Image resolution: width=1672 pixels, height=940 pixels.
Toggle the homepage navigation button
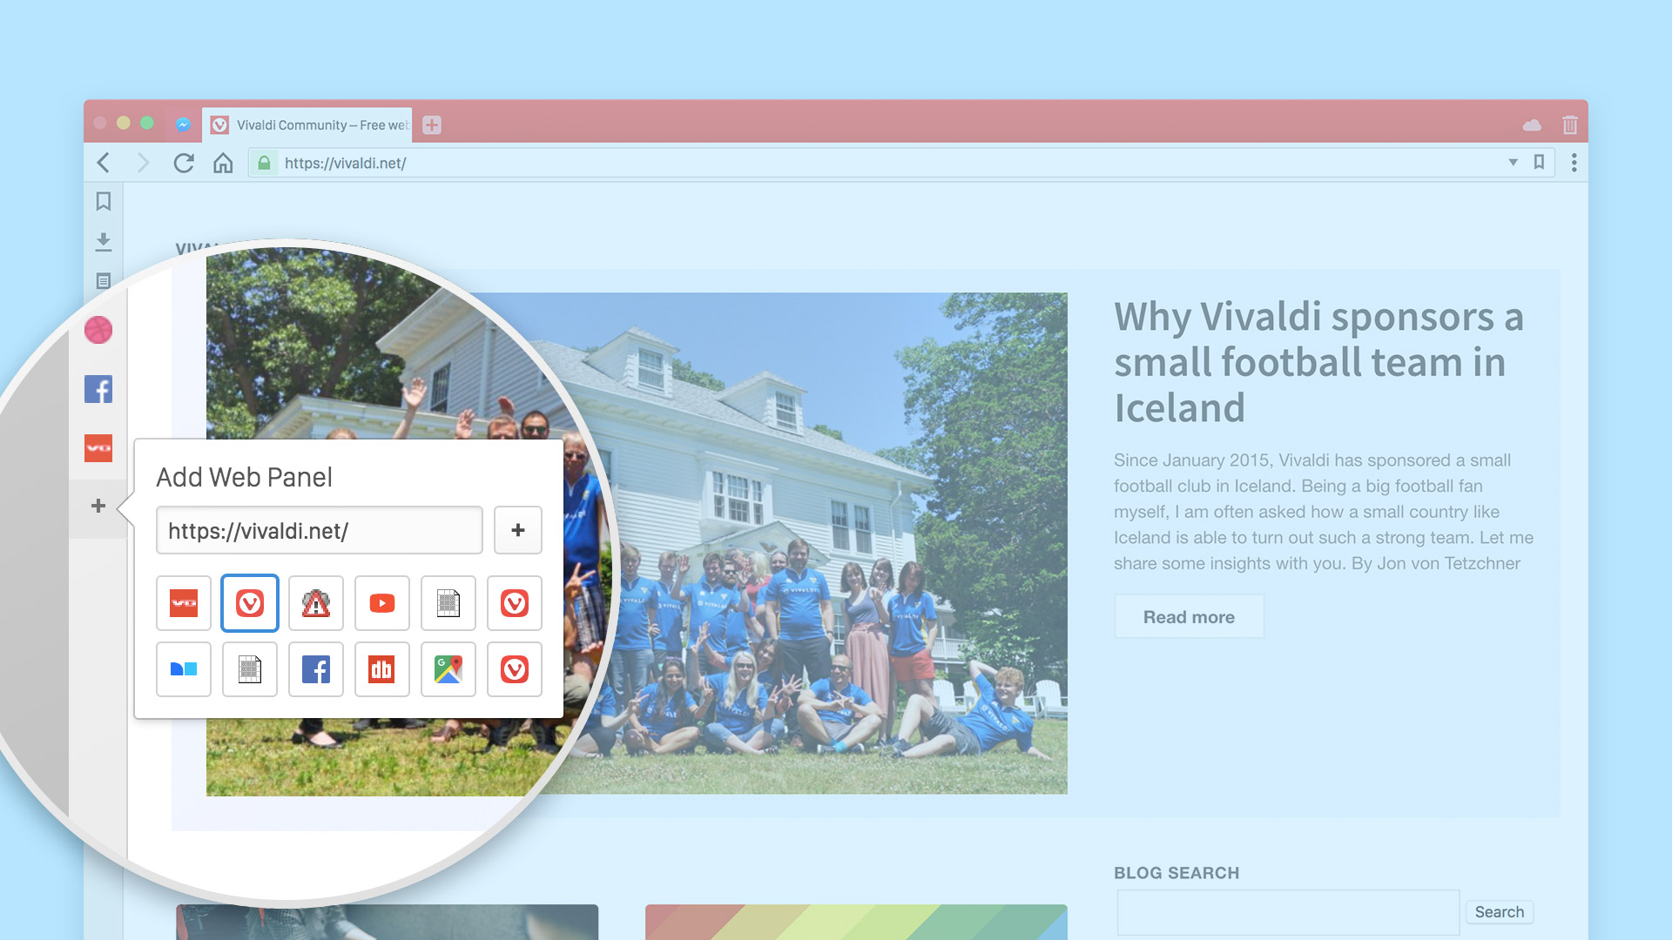tap(225, 162)
